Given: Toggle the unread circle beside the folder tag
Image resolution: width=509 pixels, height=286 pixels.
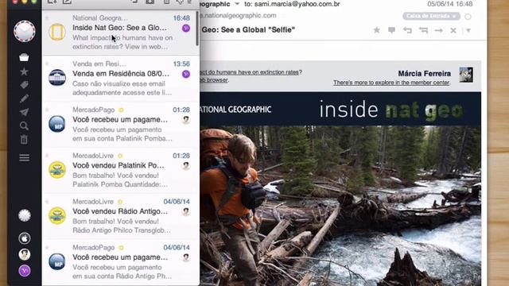Looking at the screenshot, I should 468,16.
